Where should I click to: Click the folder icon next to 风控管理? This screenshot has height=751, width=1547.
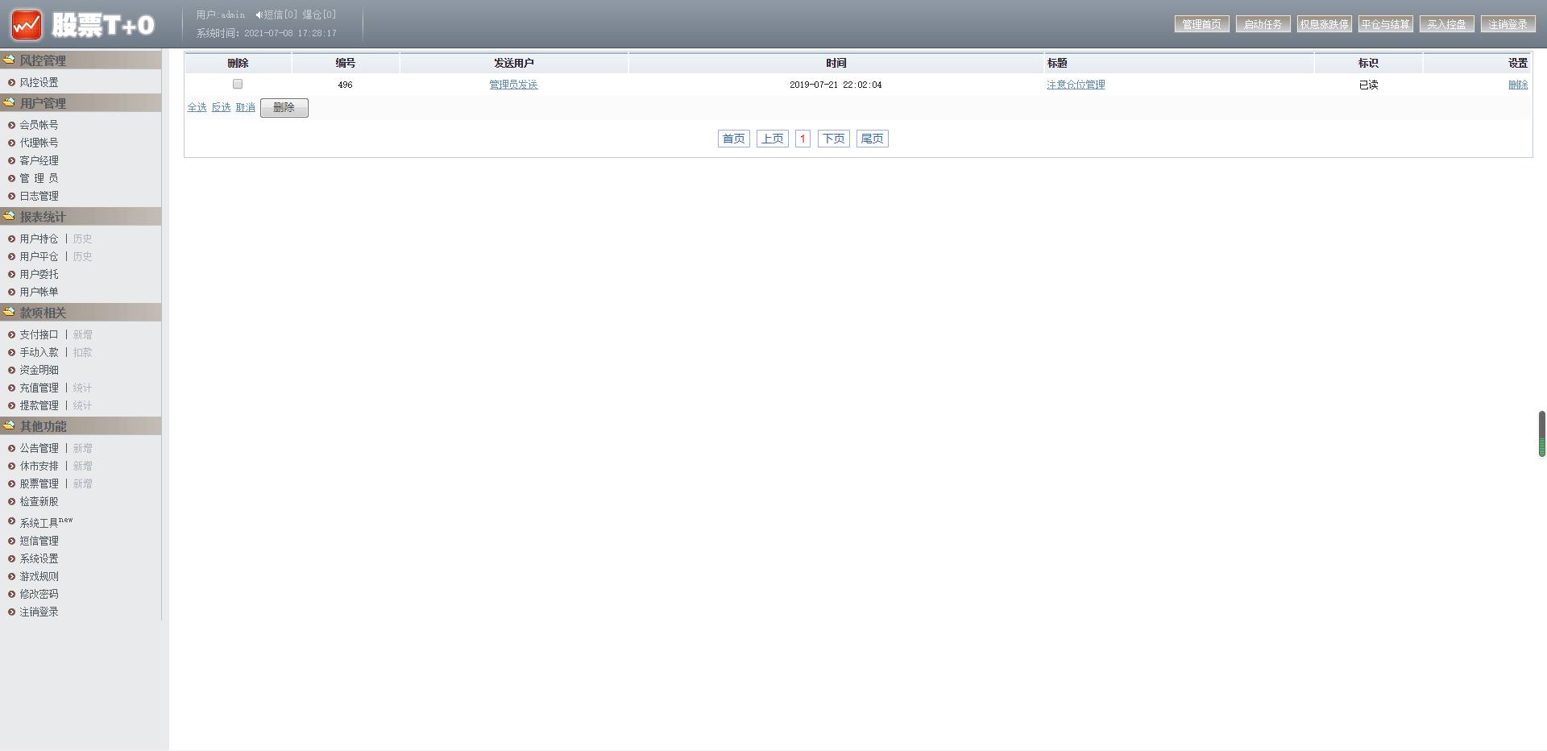click(9, 59)
